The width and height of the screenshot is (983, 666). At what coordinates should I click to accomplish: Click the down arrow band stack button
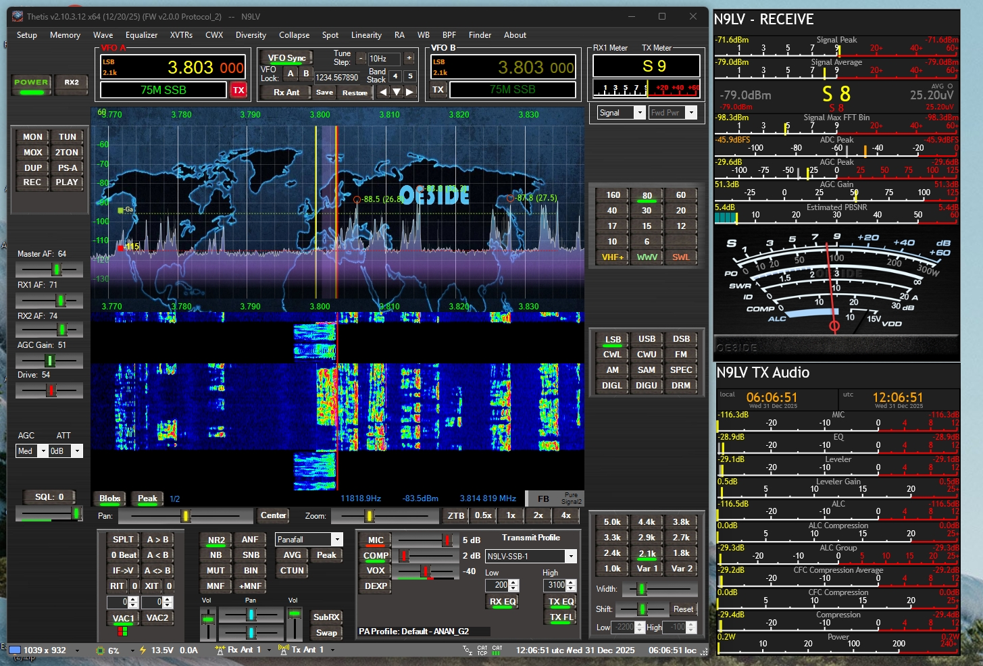tap(397, 92)
